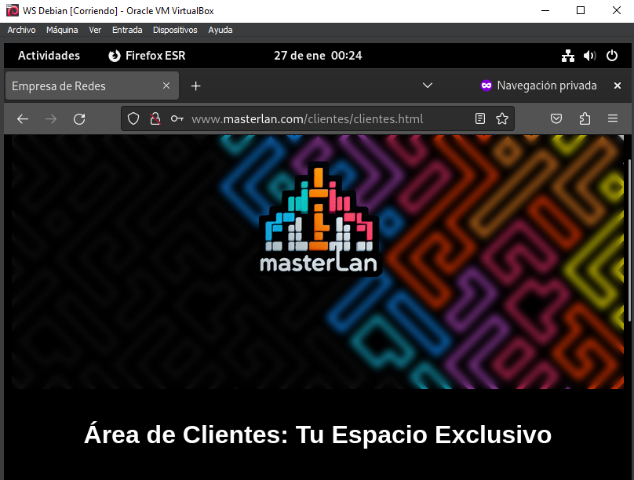Toggle reader view icon in address bar
Image resolution: width=634 pixels, height=480 pixels.
pos(480,118)
